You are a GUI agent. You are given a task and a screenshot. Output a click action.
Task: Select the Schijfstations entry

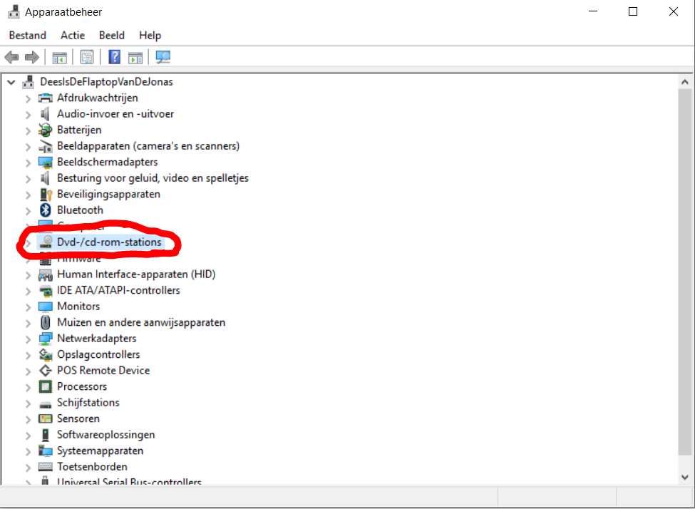pyautogui.click(x=88, y=402)
